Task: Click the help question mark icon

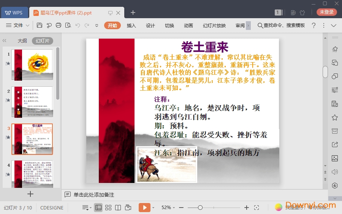Action: 313,25
